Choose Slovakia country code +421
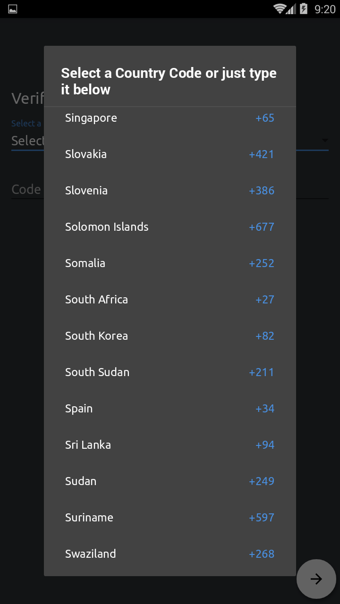 pyautogui.click(x=170, y=154)
